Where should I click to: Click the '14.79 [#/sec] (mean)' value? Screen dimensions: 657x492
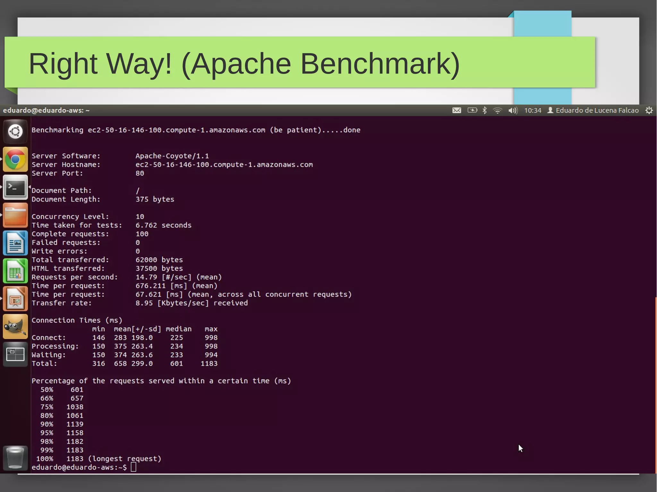point(178,277)
